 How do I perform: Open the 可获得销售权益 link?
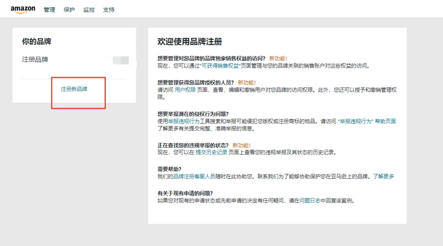(220, 66)
